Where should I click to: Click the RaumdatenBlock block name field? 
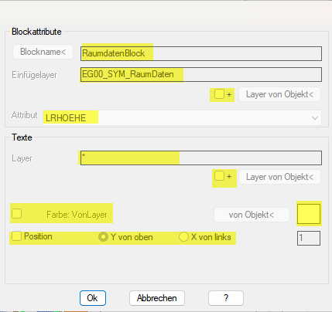201,53
